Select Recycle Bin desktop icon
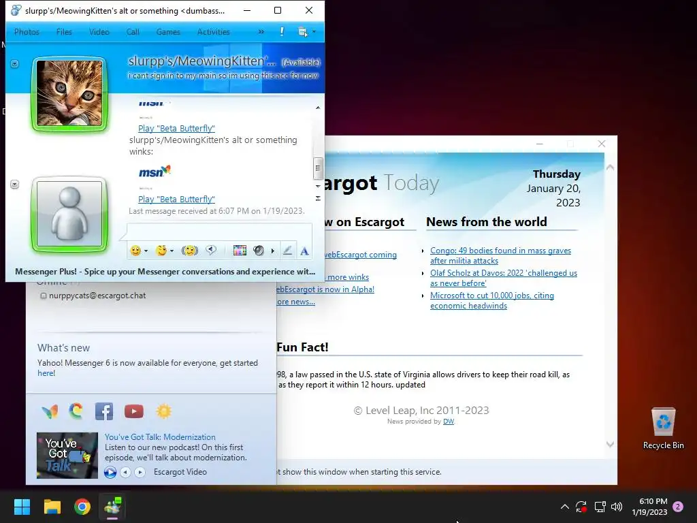697x523 pixels. [x=663, y=429]
